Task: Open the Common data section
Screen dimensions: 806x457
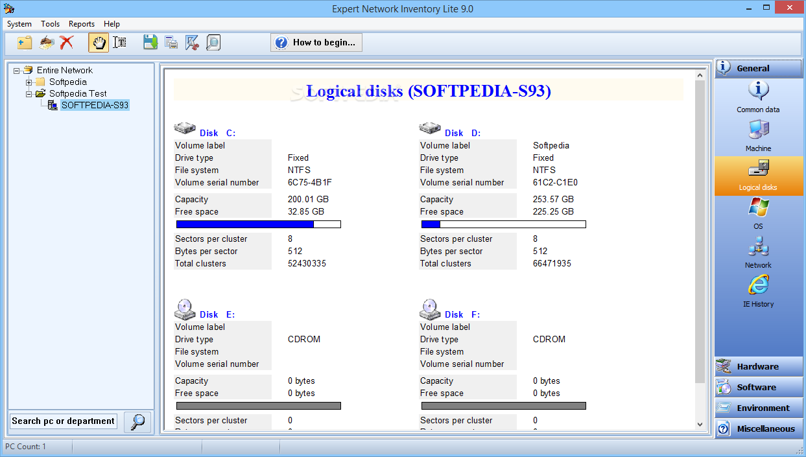Action: (x=758, y=97)
